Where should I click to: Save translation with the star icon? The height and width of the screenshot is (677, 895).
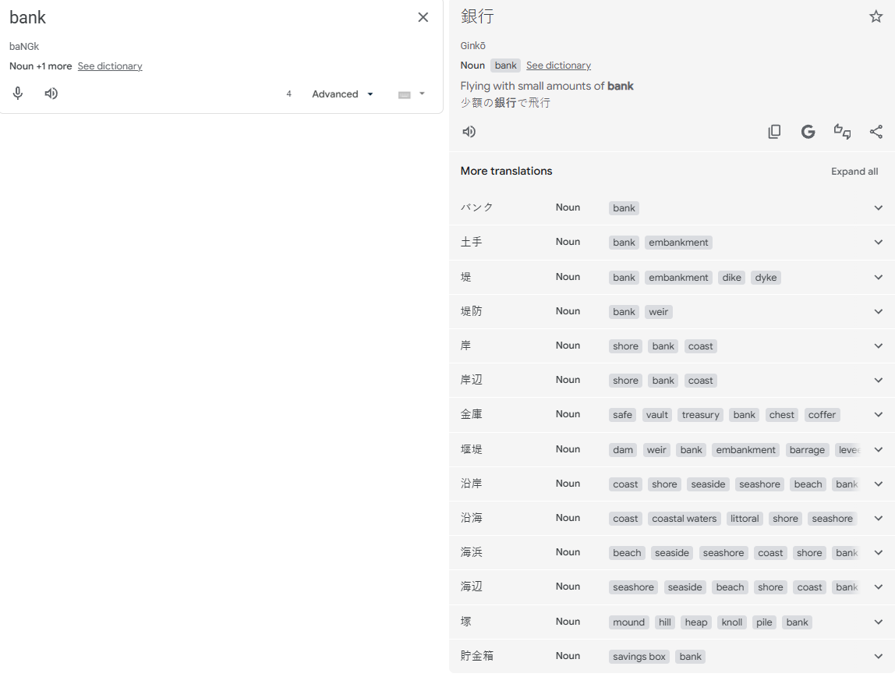coord(876,16)
